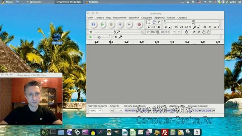Viewport: 242px width, 136px height.
Task: Select the Draw pencil tool
Action: tap(159, 22)
